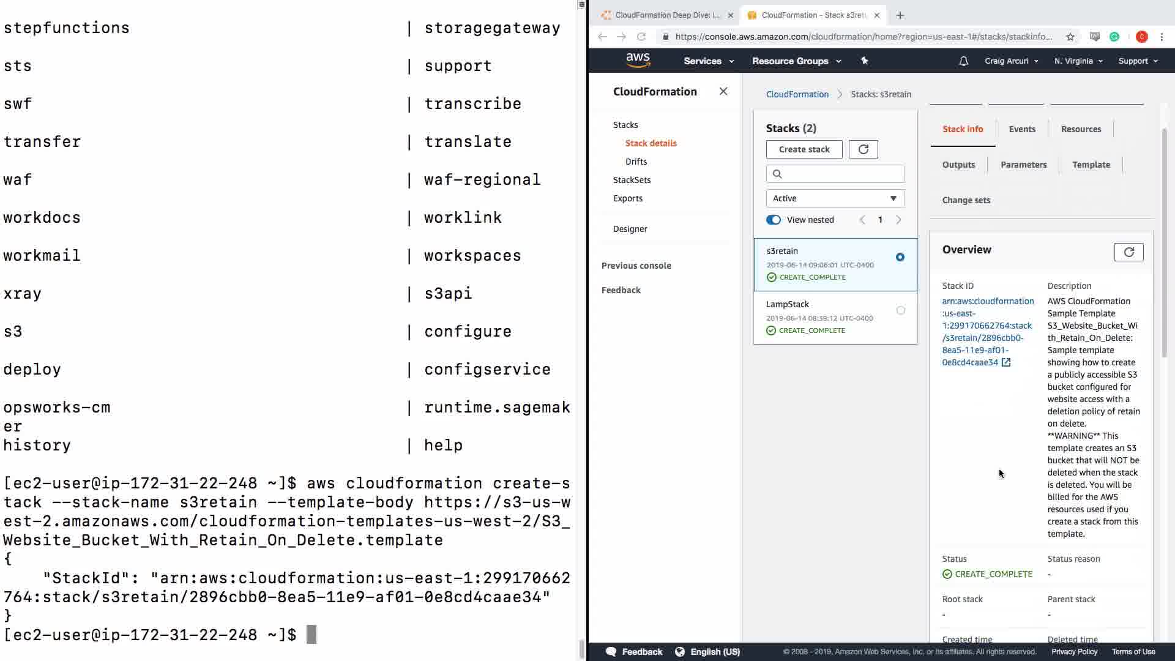Refresh the stacks list

(x=863, y=149)
